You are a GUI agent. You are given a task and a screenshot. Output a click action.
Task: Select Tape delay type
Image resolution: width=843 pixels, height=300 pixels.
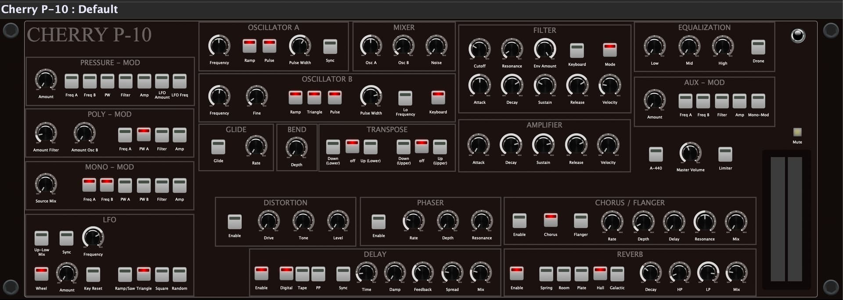(302, 274)
